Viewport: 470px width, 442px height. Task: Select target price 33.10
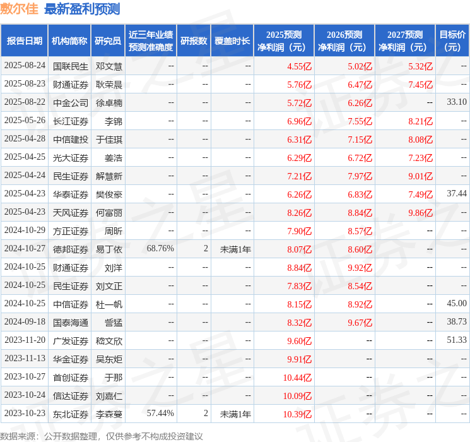point(457,102)
